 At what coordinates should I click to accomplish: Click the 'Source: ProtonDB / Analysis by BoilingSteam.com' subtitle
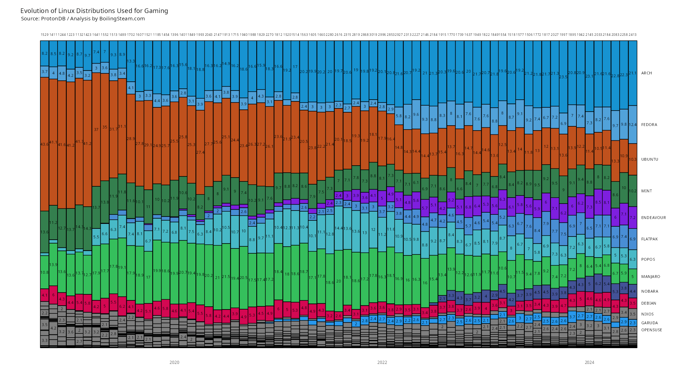click(83, 19)
